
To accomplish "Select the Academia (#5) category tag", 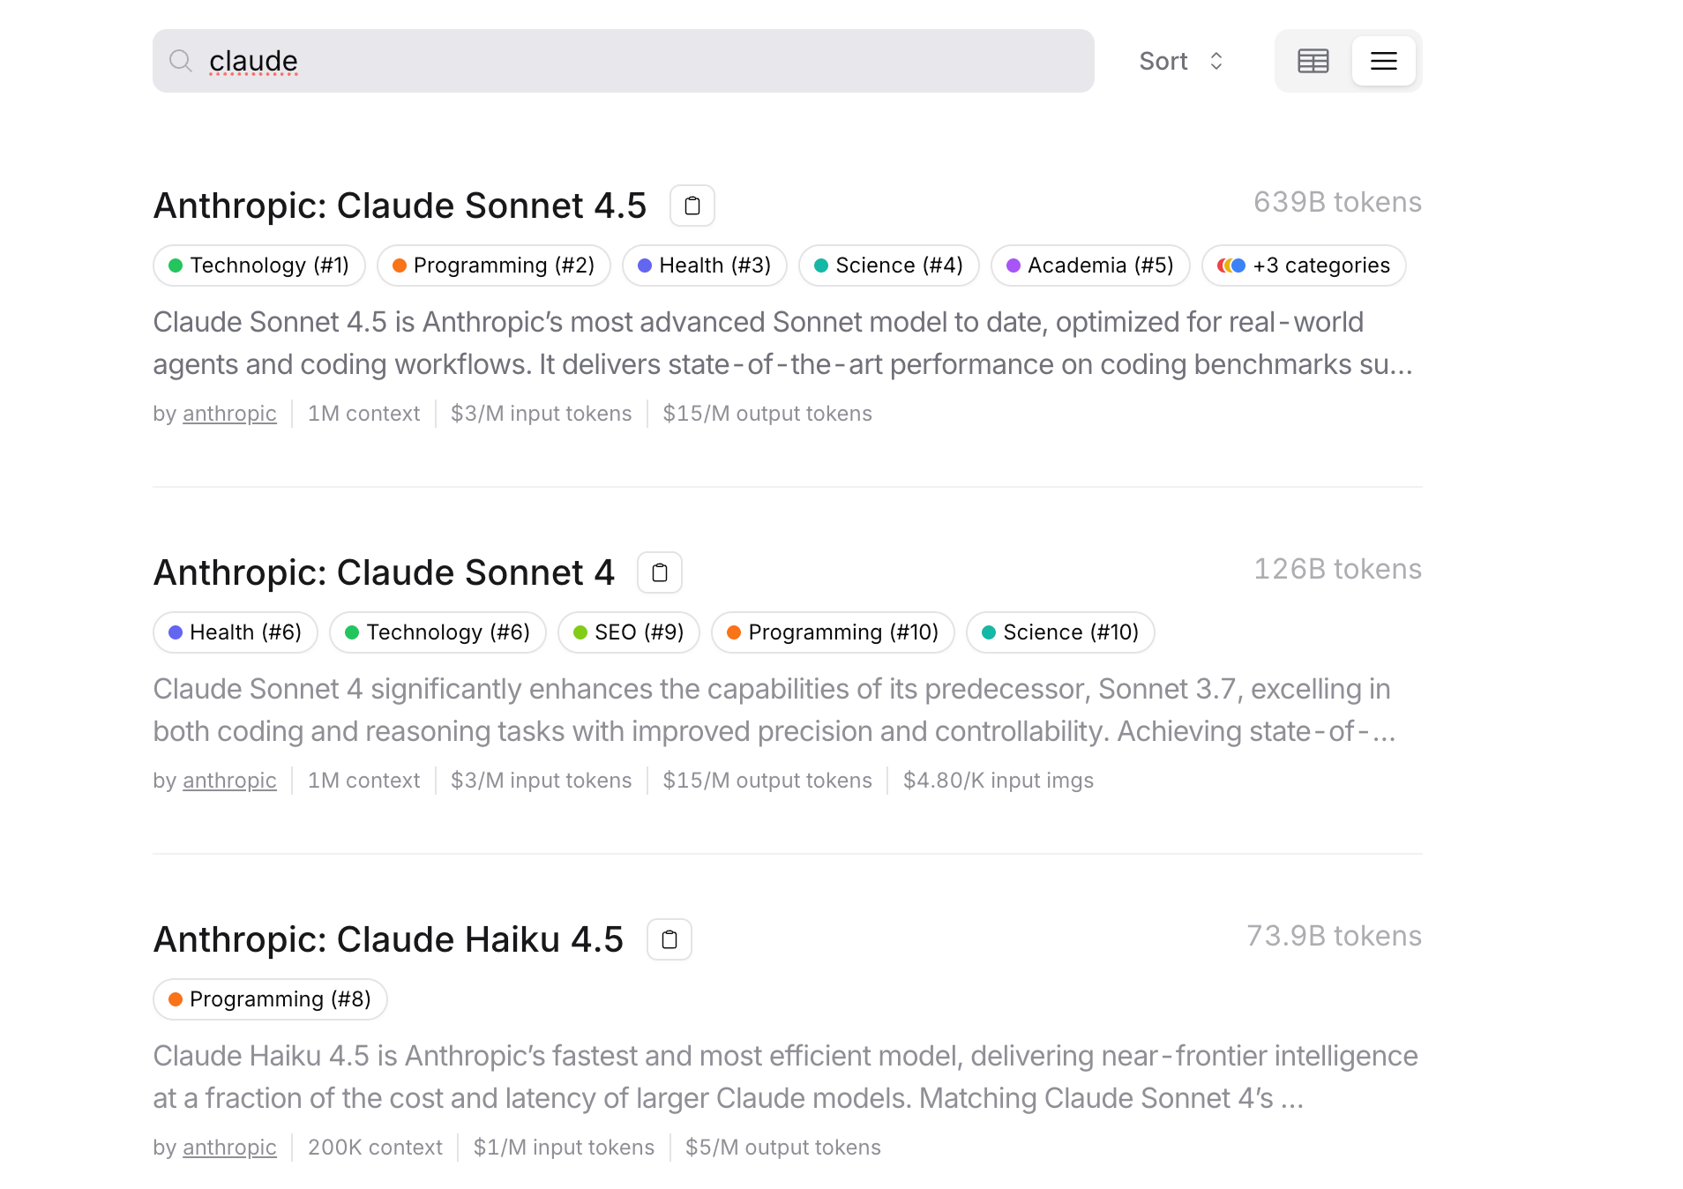I will (1090, 265).
